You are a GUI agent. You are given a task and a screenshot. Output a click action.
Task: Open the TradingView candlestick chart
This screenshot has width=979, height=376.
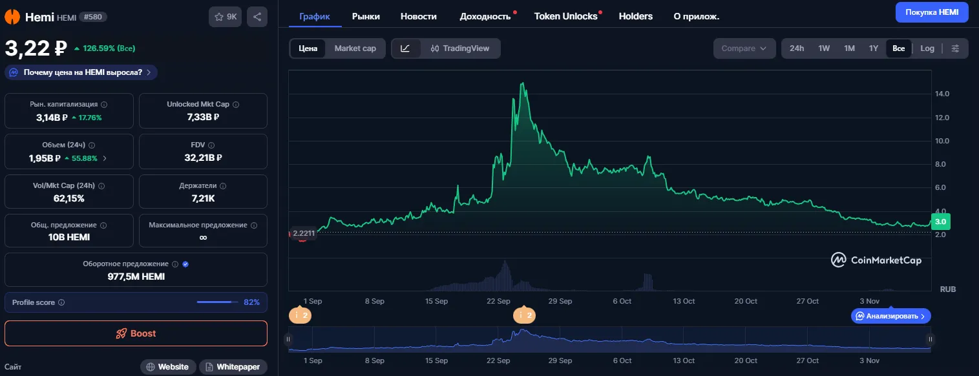(x=460, y=48)
